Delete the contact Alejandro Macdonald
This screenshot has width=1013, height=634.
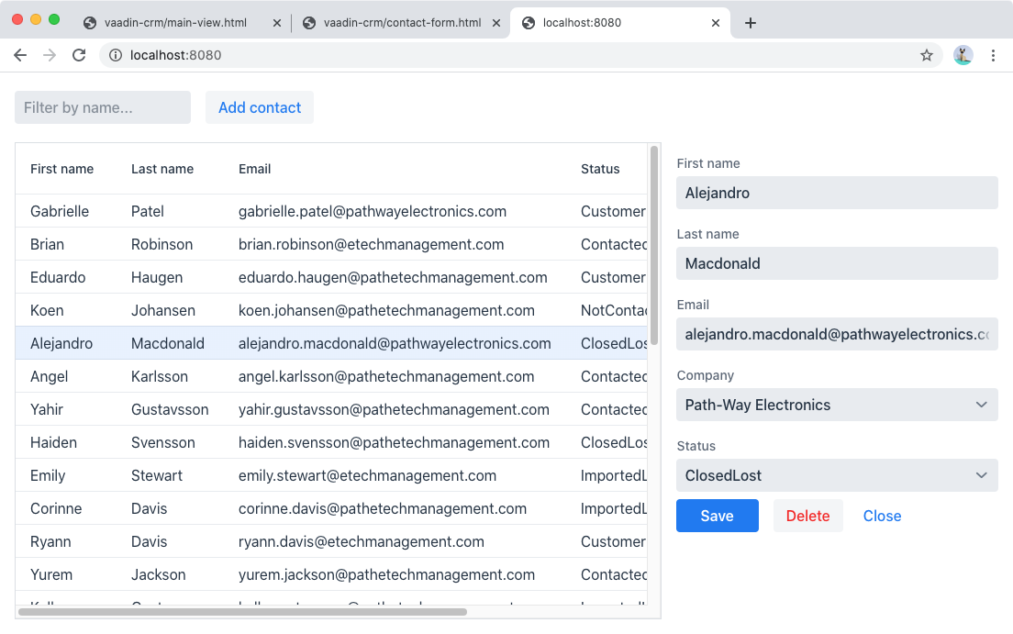[x=807, y=516]
